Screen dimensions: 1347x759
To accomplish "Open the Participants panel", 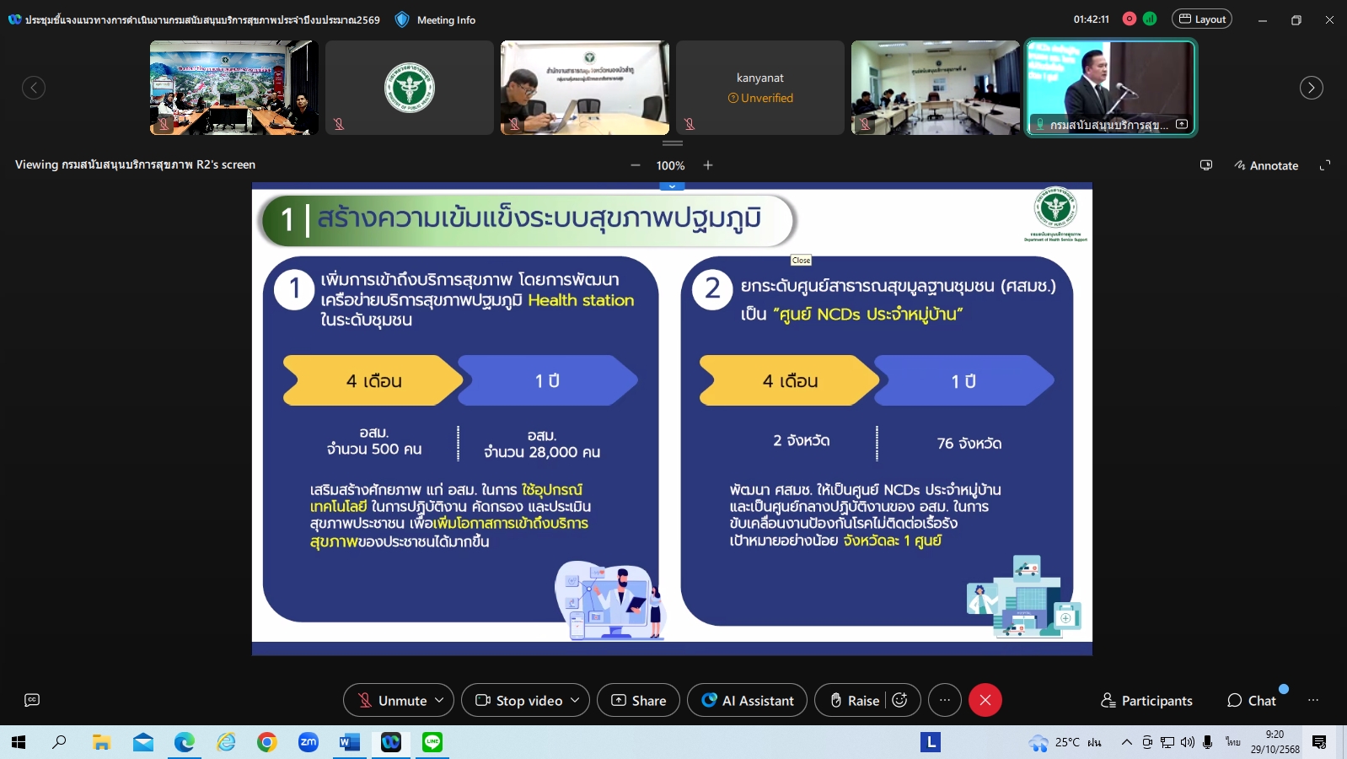I will point(1146,700).
